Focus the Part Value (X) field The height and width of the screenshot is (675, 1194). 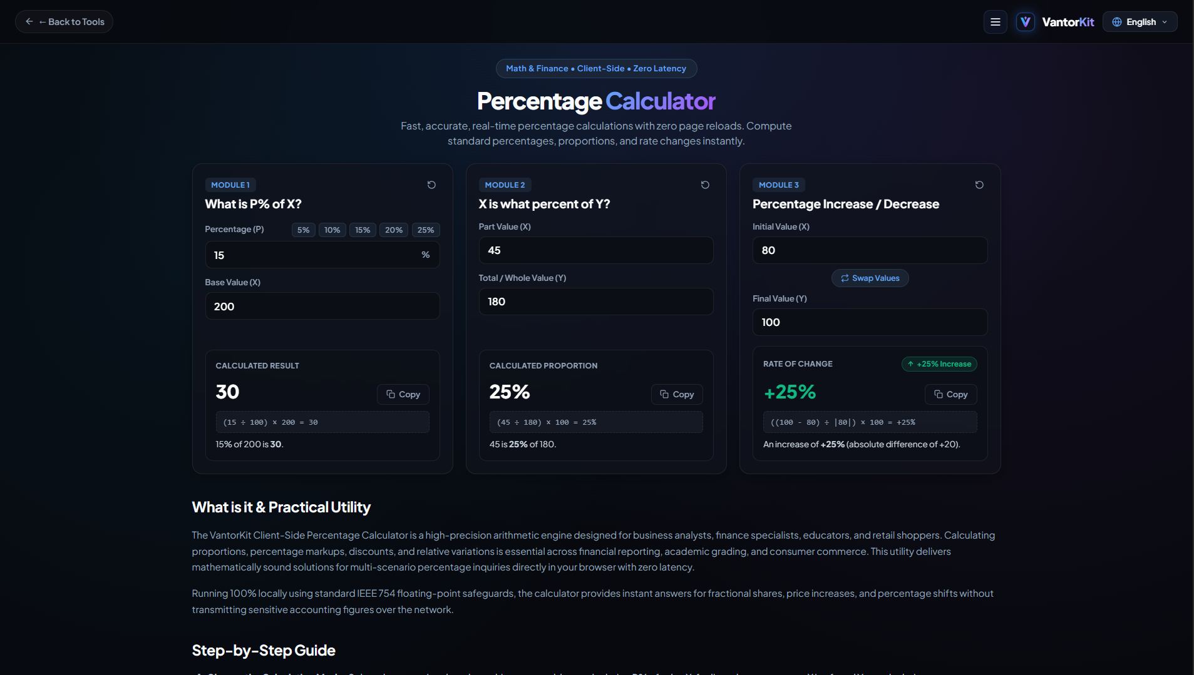[x=596, y=250]
